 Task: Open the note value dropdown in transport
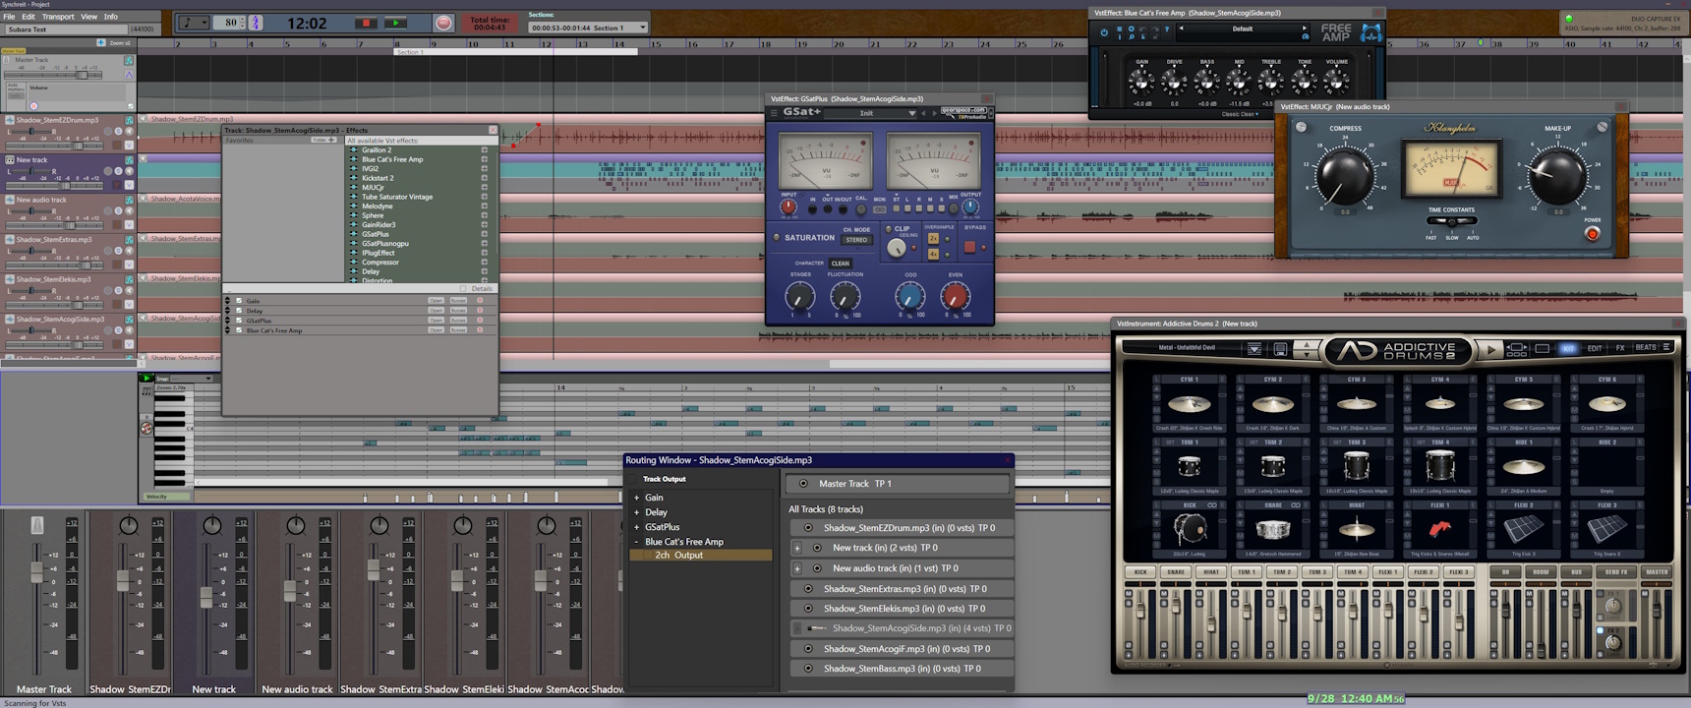(194, 23)
